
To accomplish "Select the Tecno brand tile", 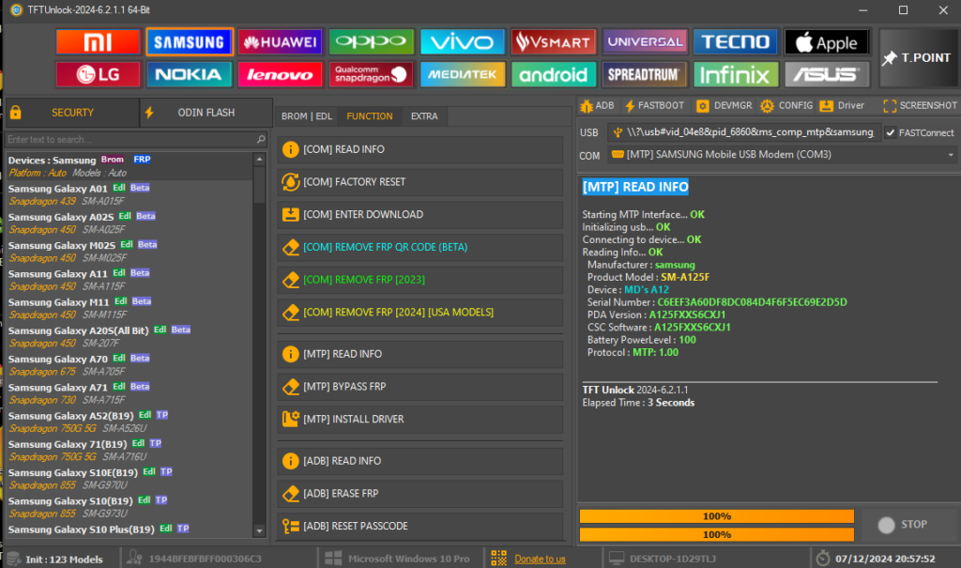I will [736, 41].
